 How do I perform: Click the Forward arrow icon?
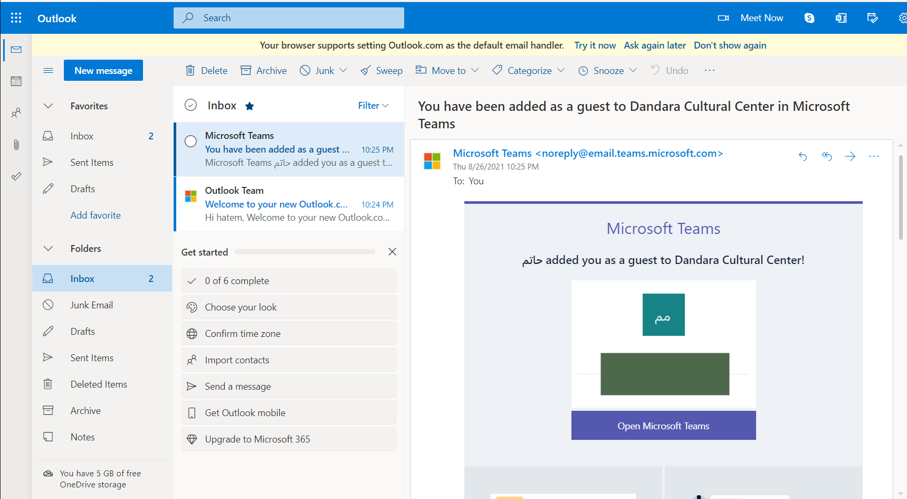850,156
